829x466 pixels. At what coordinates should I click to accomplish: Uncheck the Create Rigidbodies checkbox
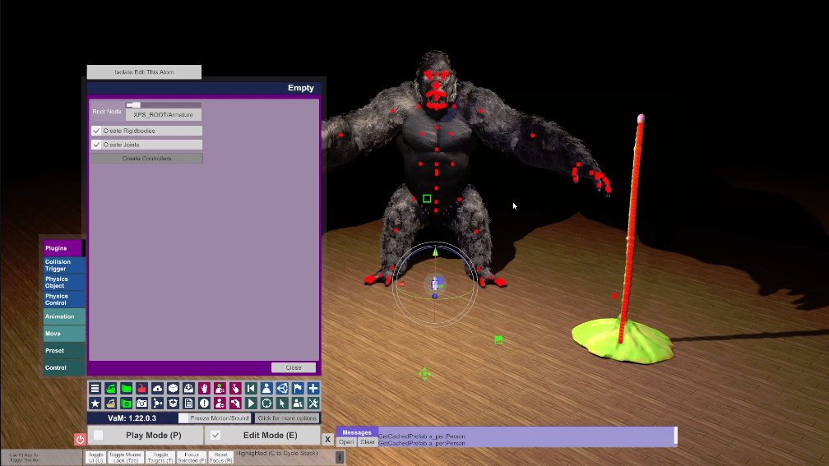pos(96,131)
